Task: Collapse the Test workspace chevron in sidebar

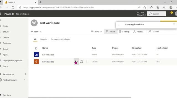Action: [25, 80]
